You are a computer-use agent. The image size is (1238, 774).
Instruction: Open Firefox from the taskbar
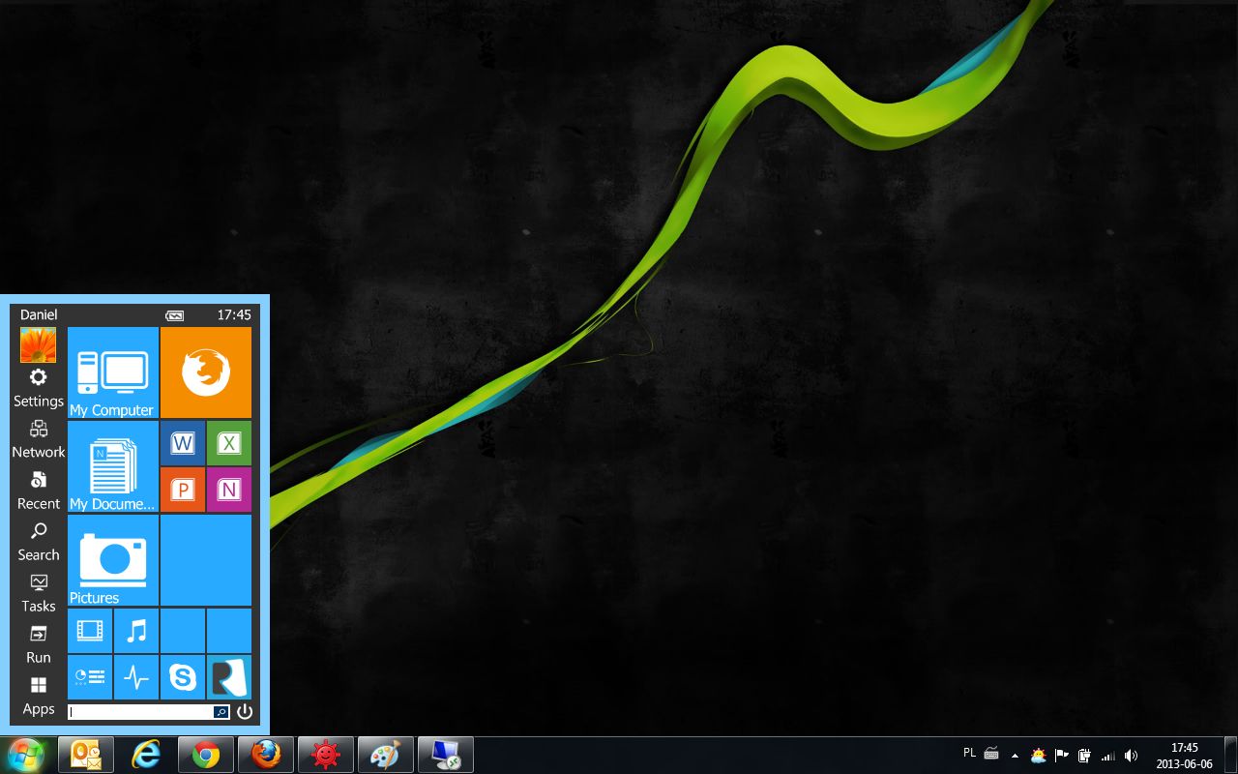pos(266,755)
